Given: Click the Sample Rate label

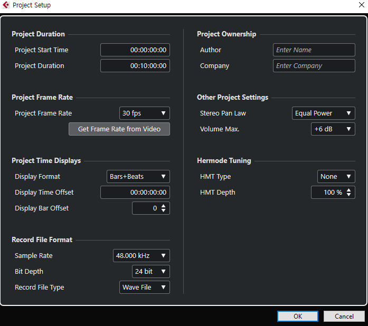Looking at the screenshot, I should [x=34, y=256].
